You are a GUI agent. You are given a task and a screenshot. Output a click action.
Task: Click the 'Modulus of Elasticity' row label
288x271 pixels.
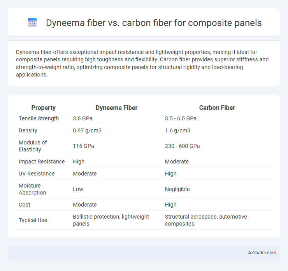tap(33, 146)
